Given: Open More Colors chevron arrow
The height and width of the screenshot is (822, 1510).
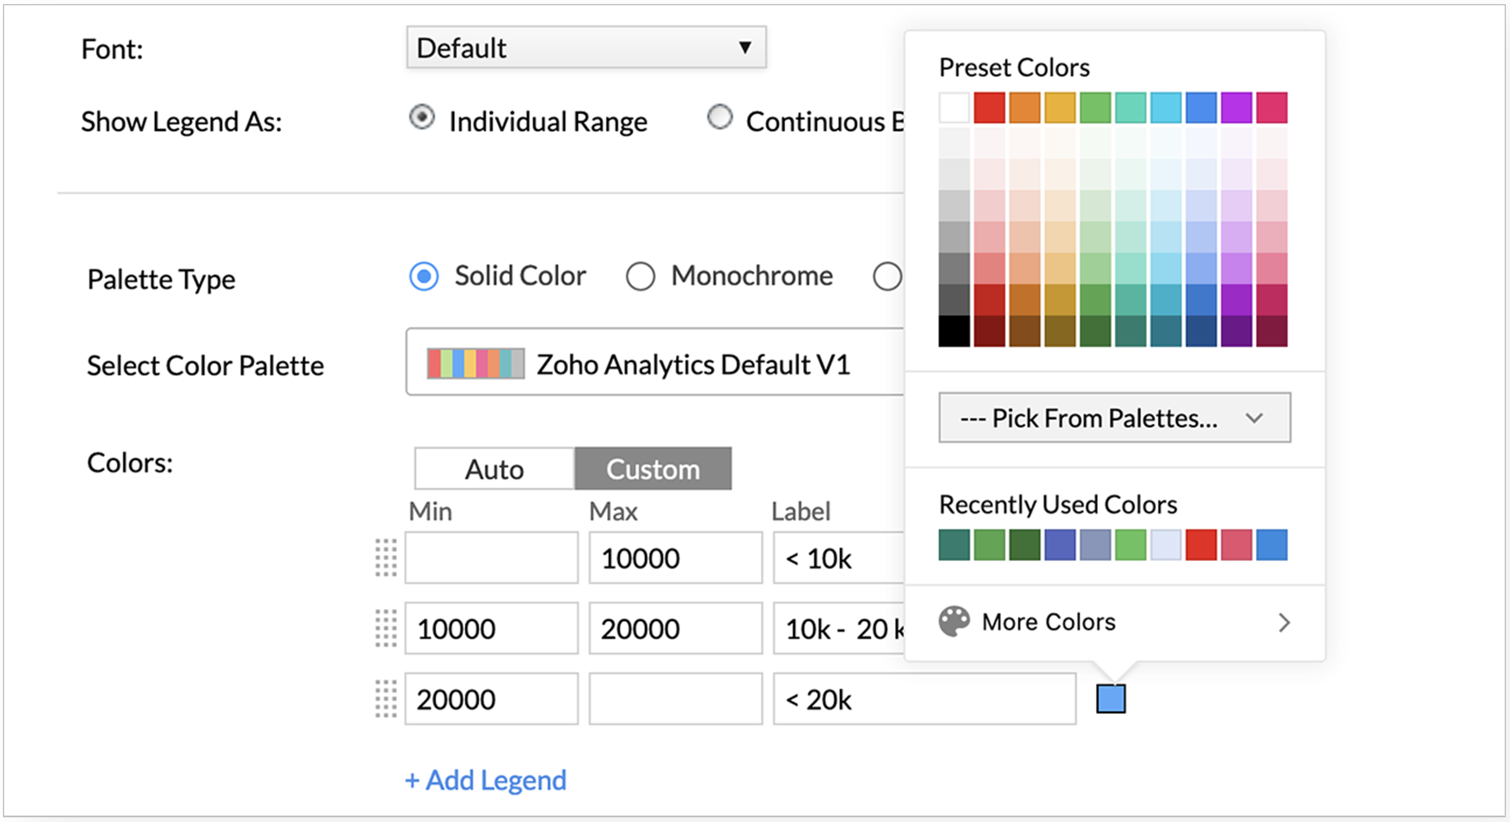Looking at the screenshot, I should click(1284, 622).
